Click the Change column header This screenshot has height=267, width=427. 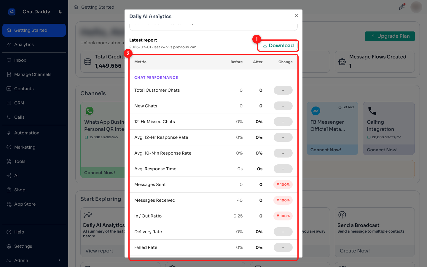[286, 62]
